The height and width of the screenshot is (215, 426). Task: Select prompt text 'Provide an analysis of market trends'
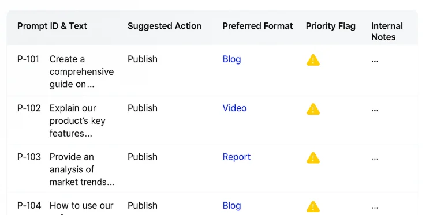point(82,169)
